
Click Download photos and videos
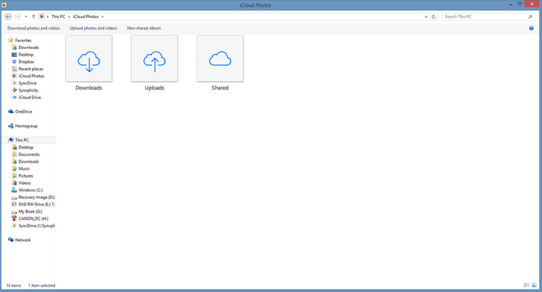tap(34, 28)
